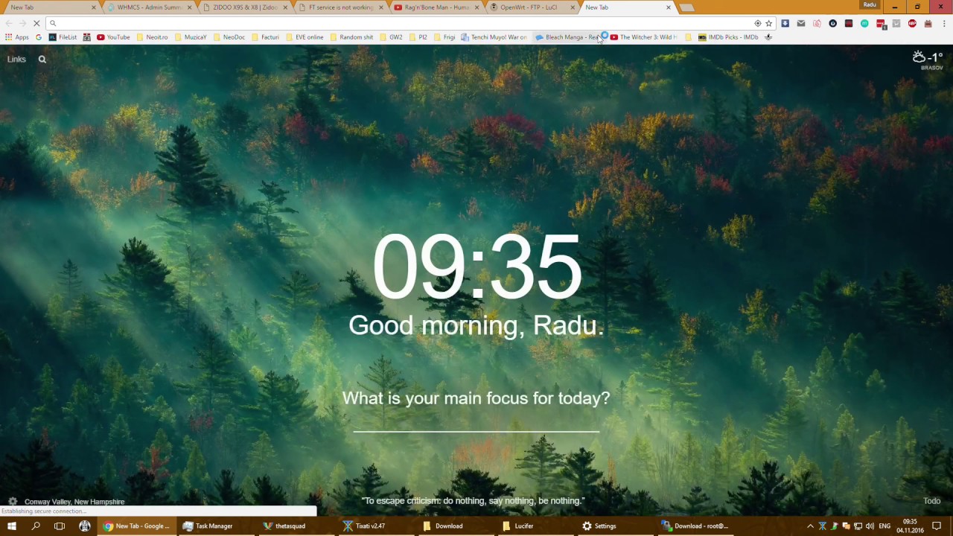Open the YouTube bookmark
The width and height of the screenshot is (953, 536).
pos(113,37)
